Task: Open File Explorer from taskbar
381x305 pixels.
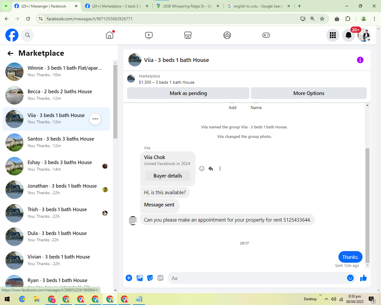Action: tap(37, 299)
